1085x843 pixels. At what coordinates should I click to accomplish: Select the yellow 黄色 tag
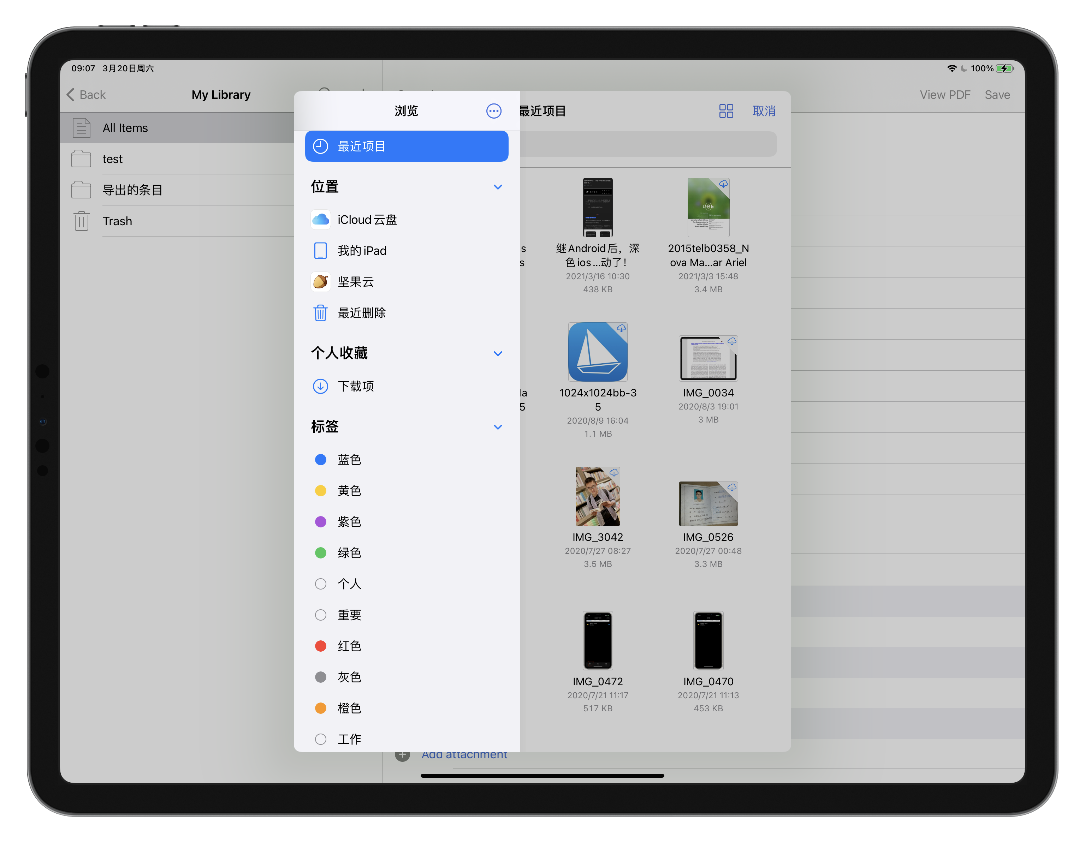pos(407,490)
